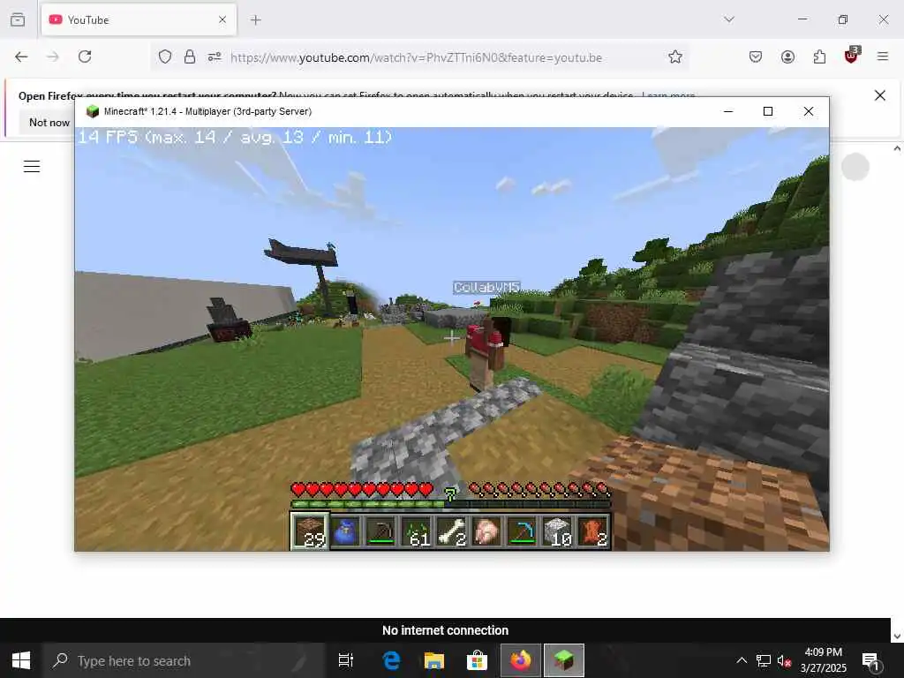Open the Windows Start menu
Screen dimensions: 904x678
pyautogui.click(x=21, y=660)
